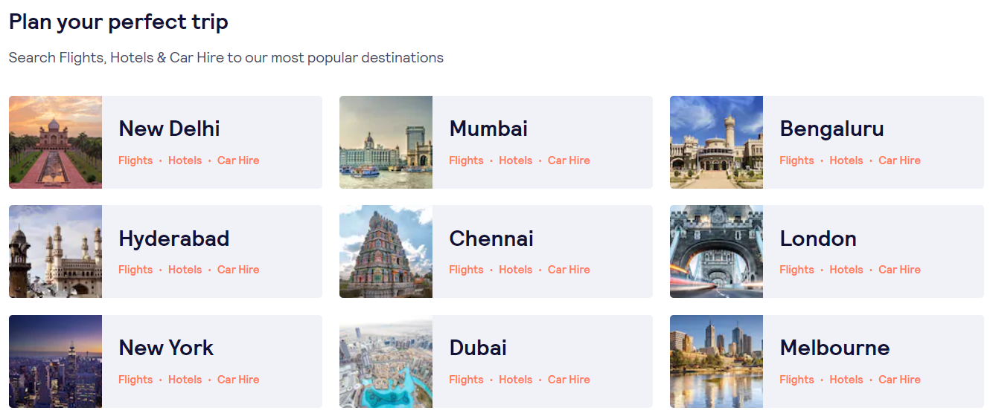Search Flights to Dubai
Image resolution: width=993 pixels, height=419 pixels.
pos(466,380)
